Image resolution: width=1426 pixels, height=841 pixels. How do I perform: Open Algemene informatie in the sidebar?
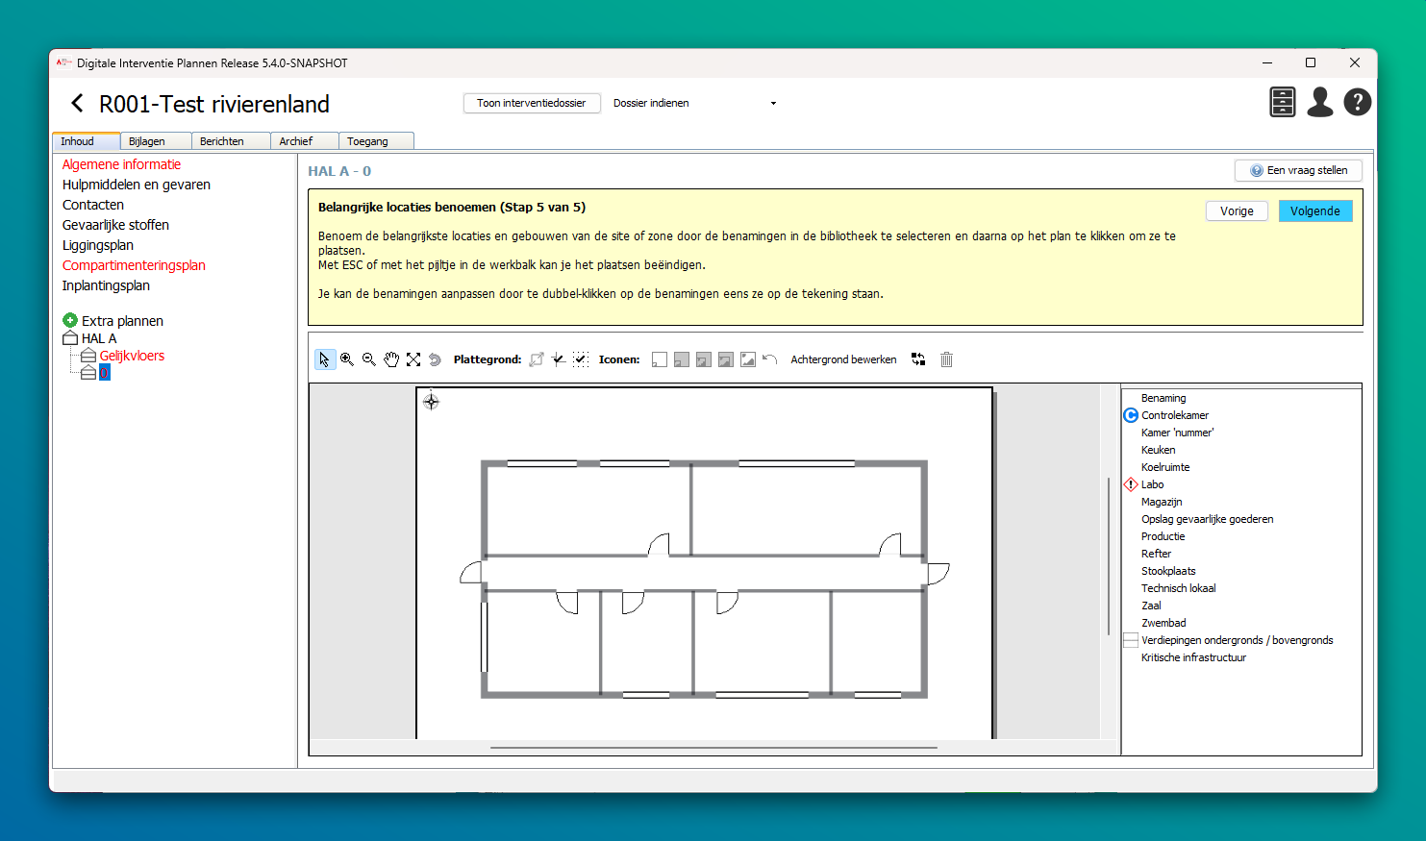(121, 164)
